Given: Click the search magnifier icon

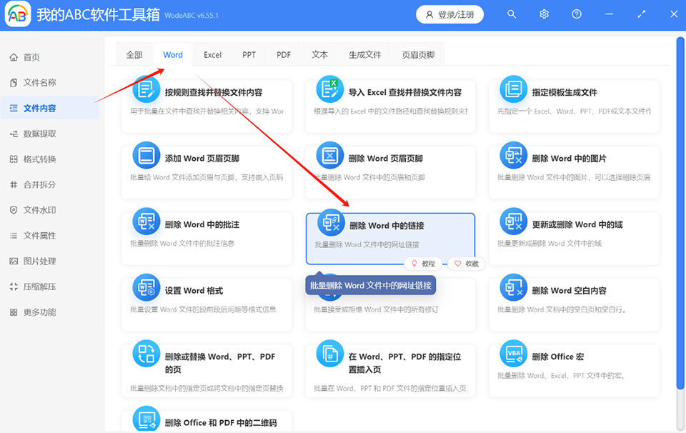Looking at the screenshot, I should [x=512, y=14].
